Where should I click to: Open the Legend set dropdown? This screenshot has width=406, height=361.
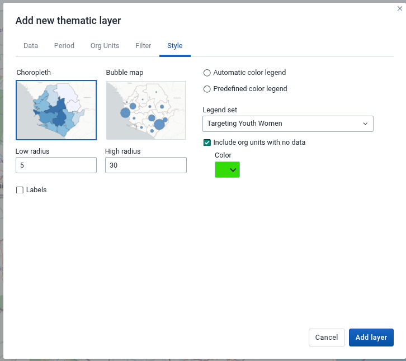point(287,123)
